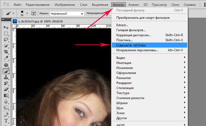Select the Blur tool

click(6, 101)
